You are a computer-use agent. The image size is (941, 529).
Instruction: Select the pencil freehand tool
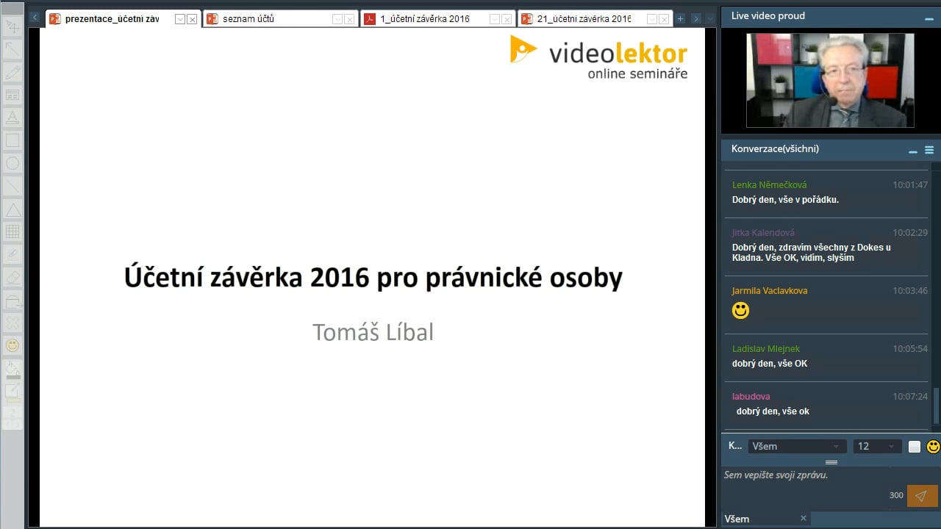coord(12,72)
